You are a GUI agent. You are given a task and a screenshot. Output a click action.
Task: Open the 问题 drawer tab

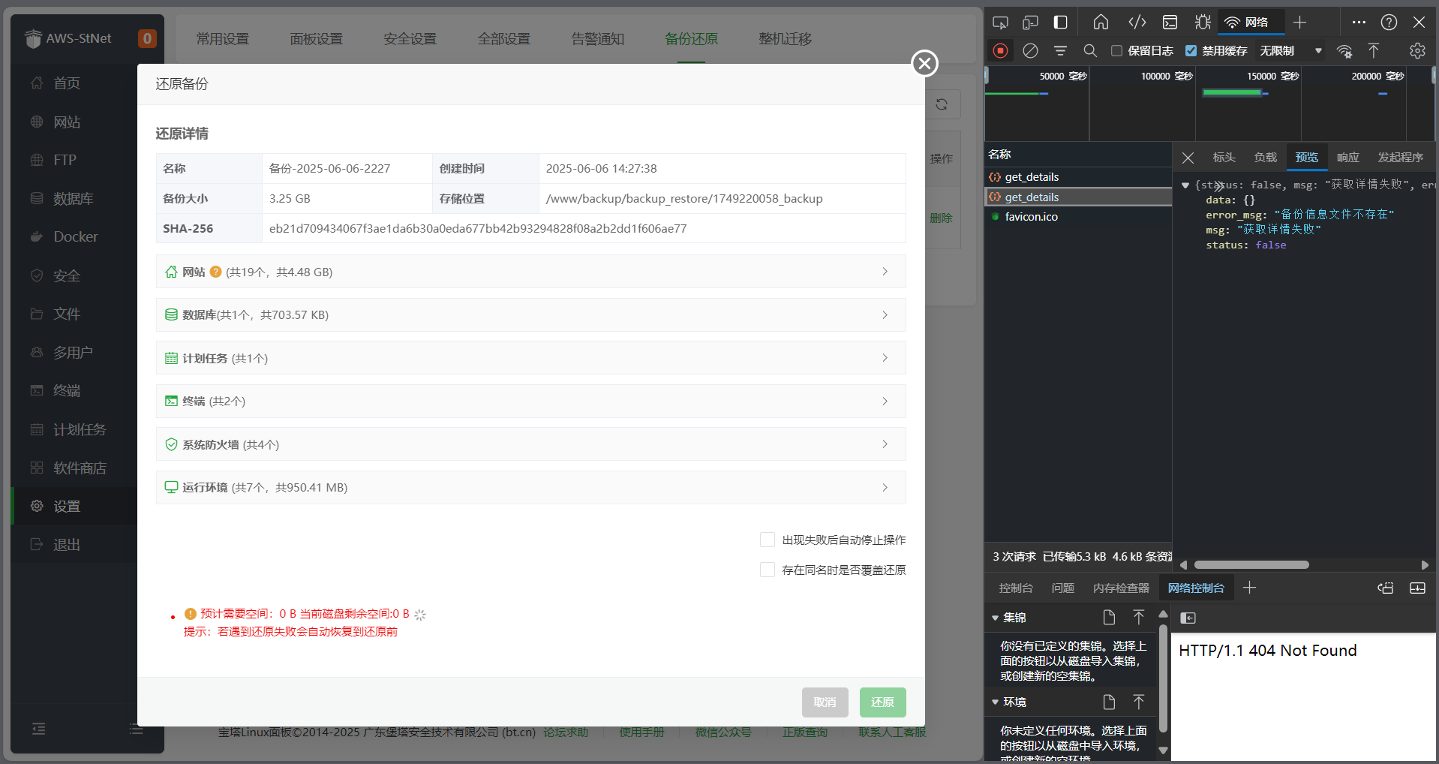[x=1062, y=588]
